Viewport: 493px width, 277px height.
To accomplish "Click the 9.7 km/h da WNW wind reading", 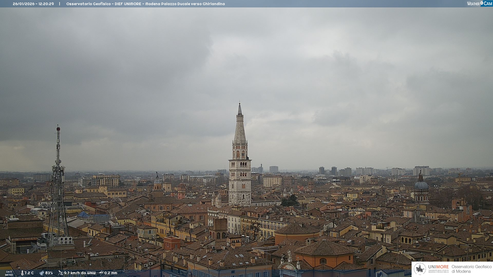I will (x=80, y=273).
